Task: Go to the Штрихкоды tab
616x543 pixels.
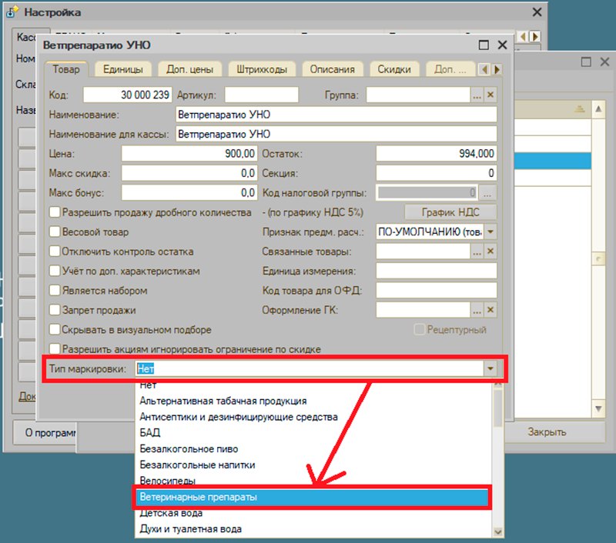Action: click(262, 69)
